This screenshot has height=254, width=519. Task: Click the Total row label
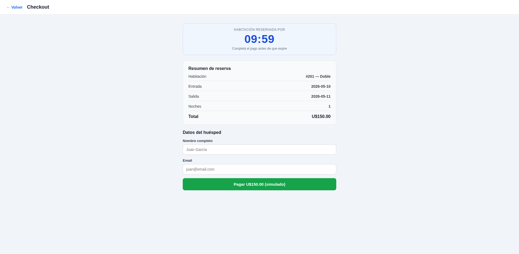coord(193,117)
